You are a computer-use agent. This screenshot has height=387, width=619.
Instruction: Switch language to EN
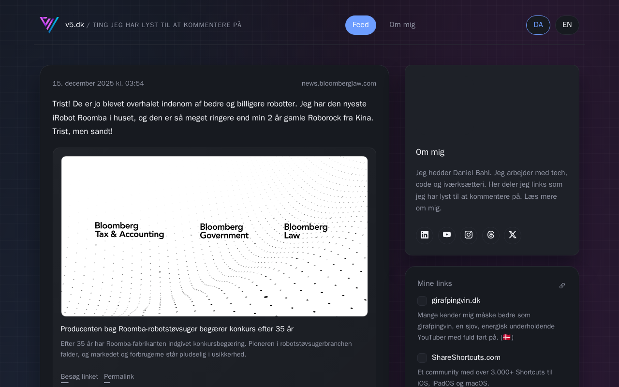[567, 25]
